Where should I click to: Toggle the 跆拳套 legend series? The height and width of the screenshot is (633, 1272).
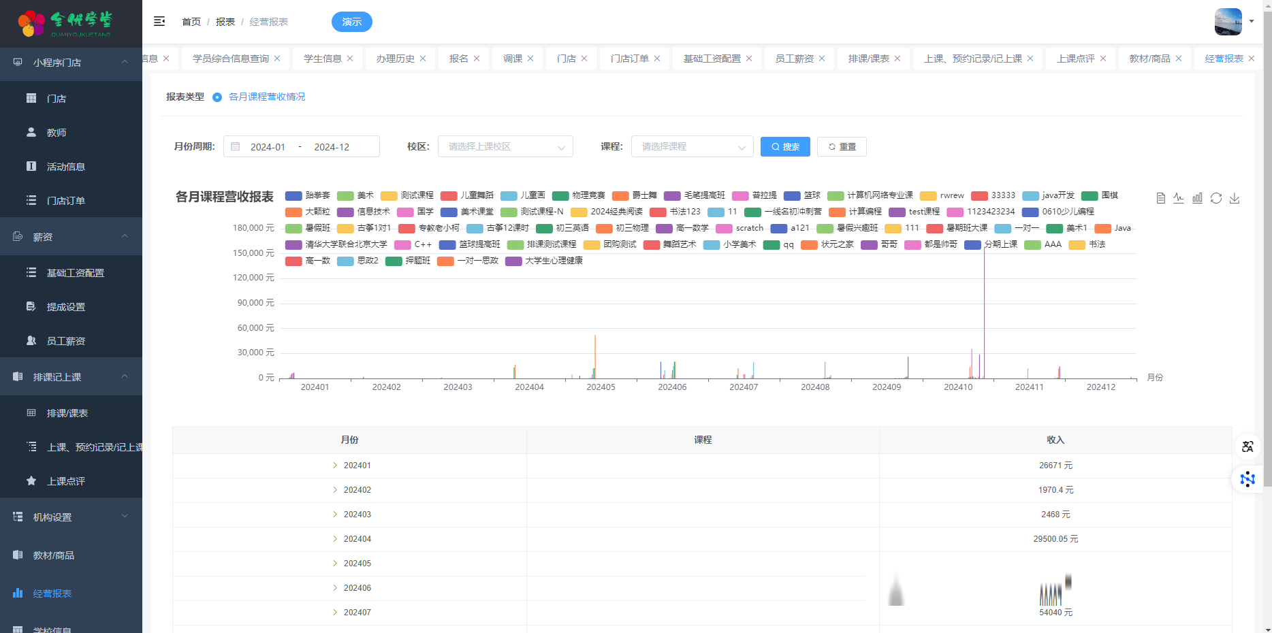click(308, 195)
